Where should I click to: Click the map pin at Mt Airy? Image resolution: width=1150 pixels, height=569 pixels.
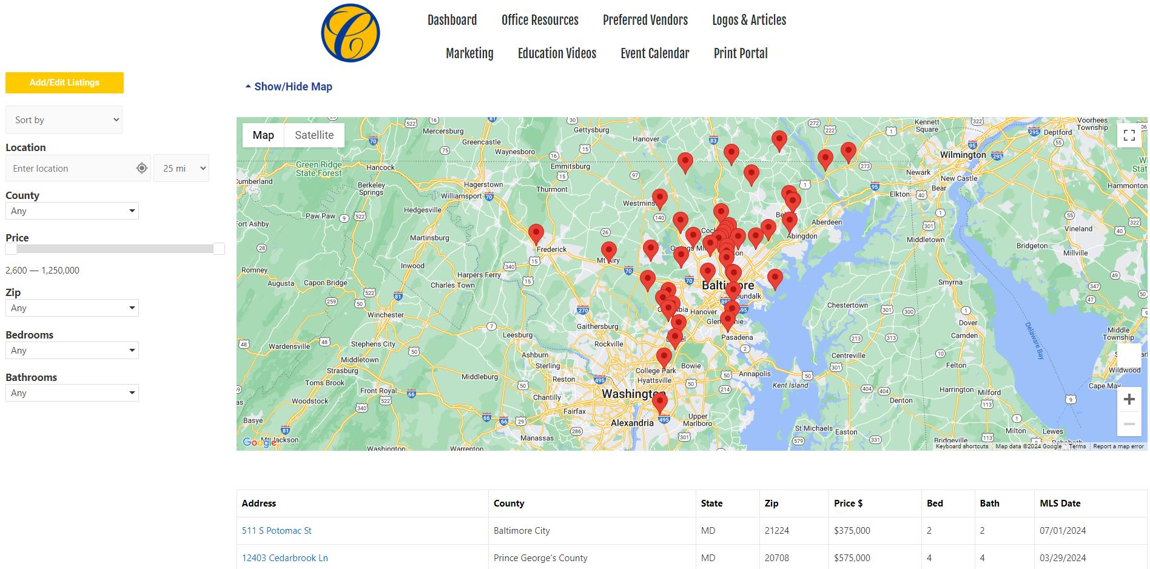(609, 252)
